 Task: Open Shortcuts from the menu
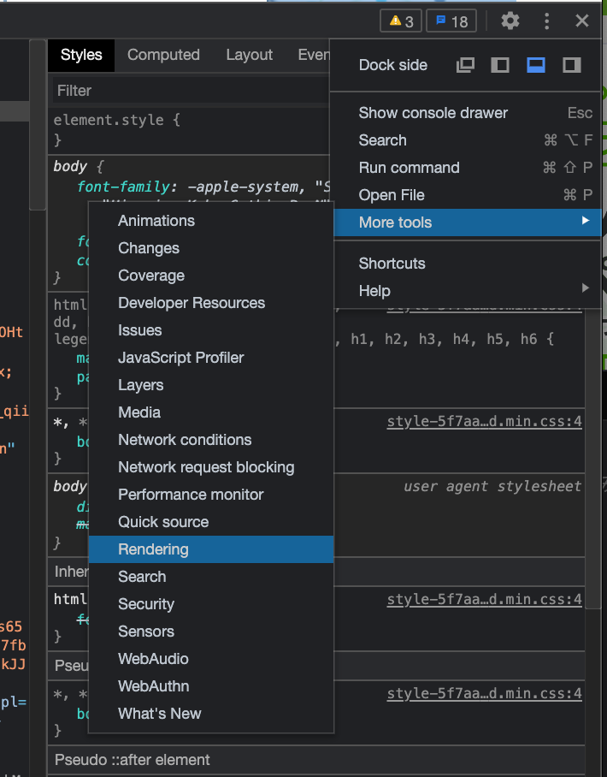point(392,264)
